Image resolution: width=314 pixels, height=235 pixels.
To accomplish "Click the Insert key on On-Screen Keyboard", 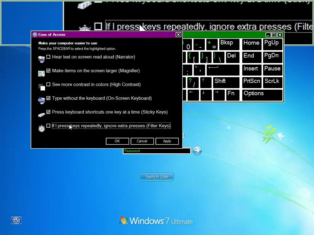I will click(252, 70).
